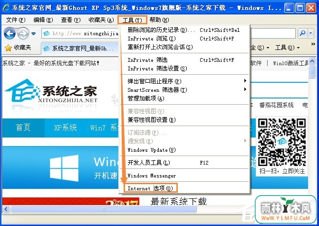Viewport: 319px width, 226px height.
Task: Click the horizontal scrollbar thumb
Action: (x=104, y=209)
